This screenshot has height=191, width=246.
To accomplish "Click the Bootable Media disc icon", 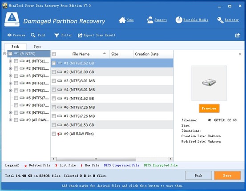I will click(x=179, y=20).
